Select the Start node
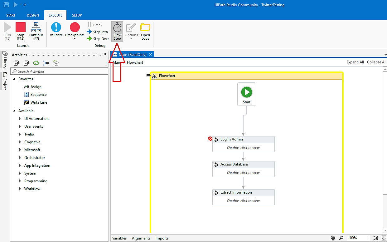The image size is (387, 242). 247,94
